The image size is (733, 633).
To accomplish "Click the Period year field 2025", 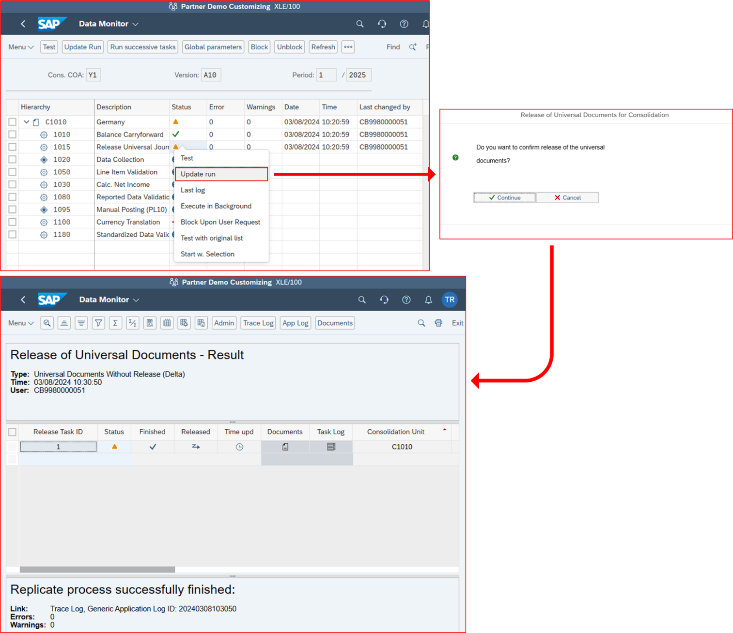I will 359,75.
